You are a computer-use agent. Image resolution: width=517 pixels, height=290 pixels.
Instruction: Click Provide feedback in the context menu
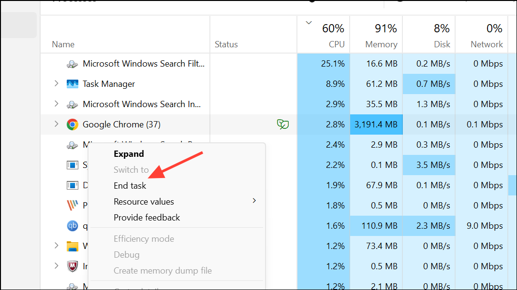(147, 218)
